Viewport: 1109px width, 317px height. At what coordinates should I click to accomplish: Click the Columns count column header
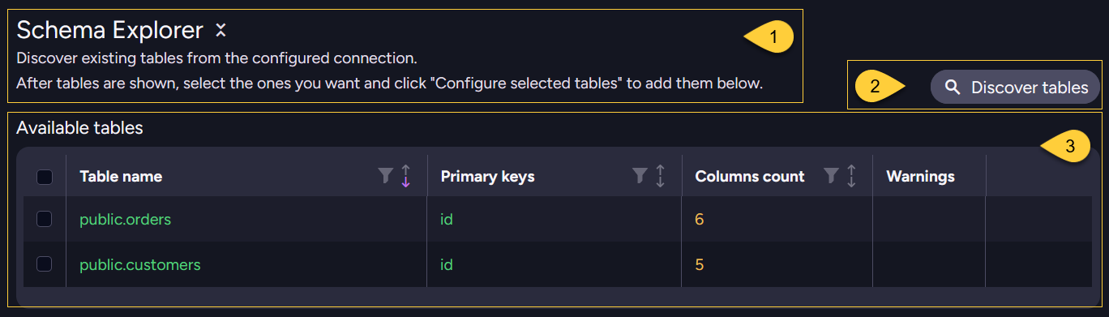tap(750, 176)
